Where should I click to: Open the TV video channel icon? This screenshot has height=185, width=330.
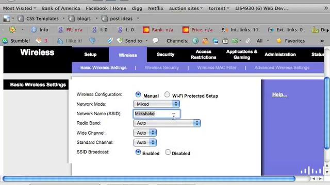click(225, 41)
